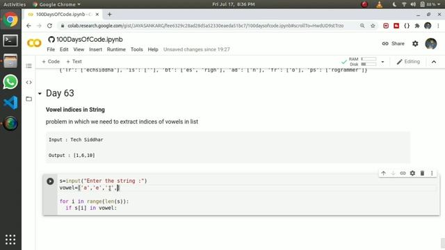Open View menu
445x250 pixels.
[79, 49]
